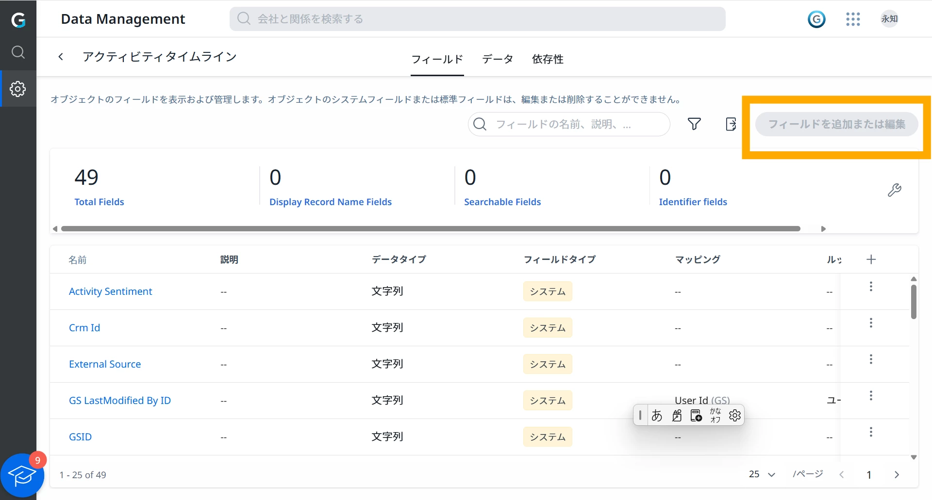The height and width of the screenshot is (500, 932).
Task: Click the Total Fields summary link
Action: (x=99, y=202)
